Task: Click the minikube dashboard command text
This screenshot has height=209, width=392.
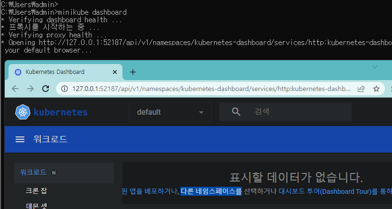Action: [x=92, y=12]
